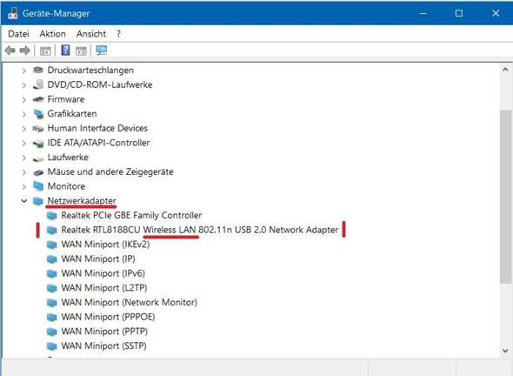
Task: Click the scrollbar down arrow
Action: click(505, 351)
